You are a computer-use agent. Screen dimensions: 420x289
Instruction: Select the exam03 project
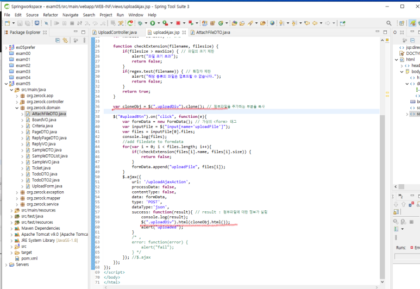[x=23, y=72]
